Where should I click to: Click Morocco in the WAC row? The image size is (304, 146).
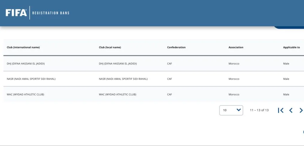pos(234,95)
